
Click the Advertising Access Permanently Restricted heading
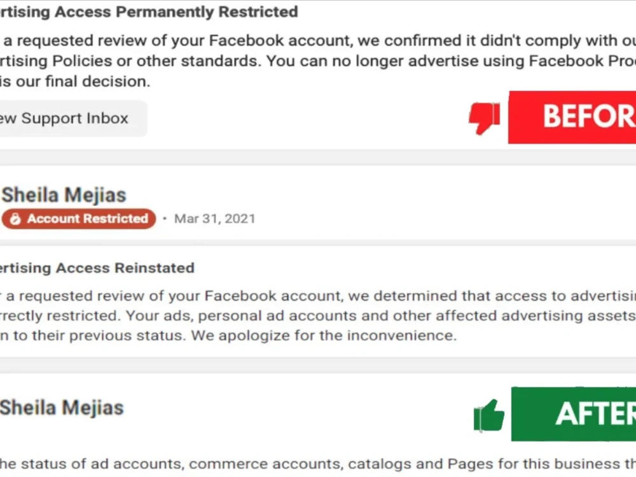point(149,11)
